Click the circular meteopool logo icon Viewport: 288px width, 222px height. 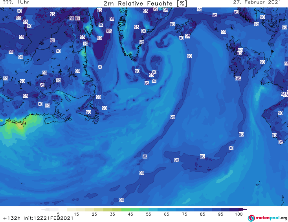pos(251,218)
